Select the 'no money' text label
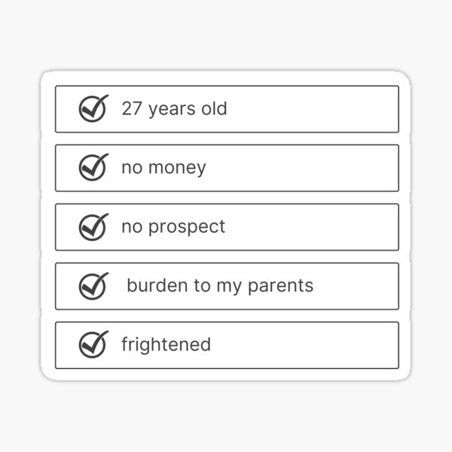The height and width of the screenshot is (452, 452). coord(163,168)
